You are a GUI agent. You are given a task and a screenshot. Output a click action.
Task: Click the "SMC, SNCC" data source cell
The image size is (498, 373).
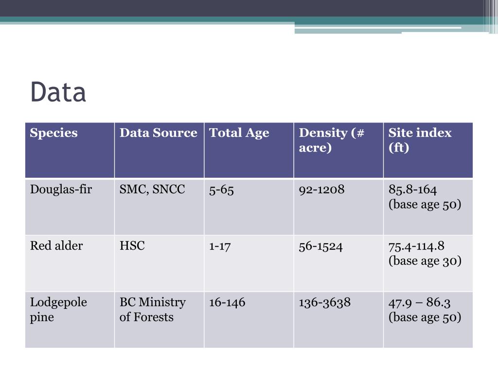(160, 207)
